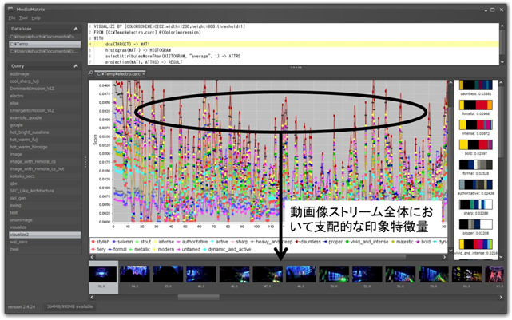
Task: Open the DominantEmotion_VIZ query
Action: point(32,89)
